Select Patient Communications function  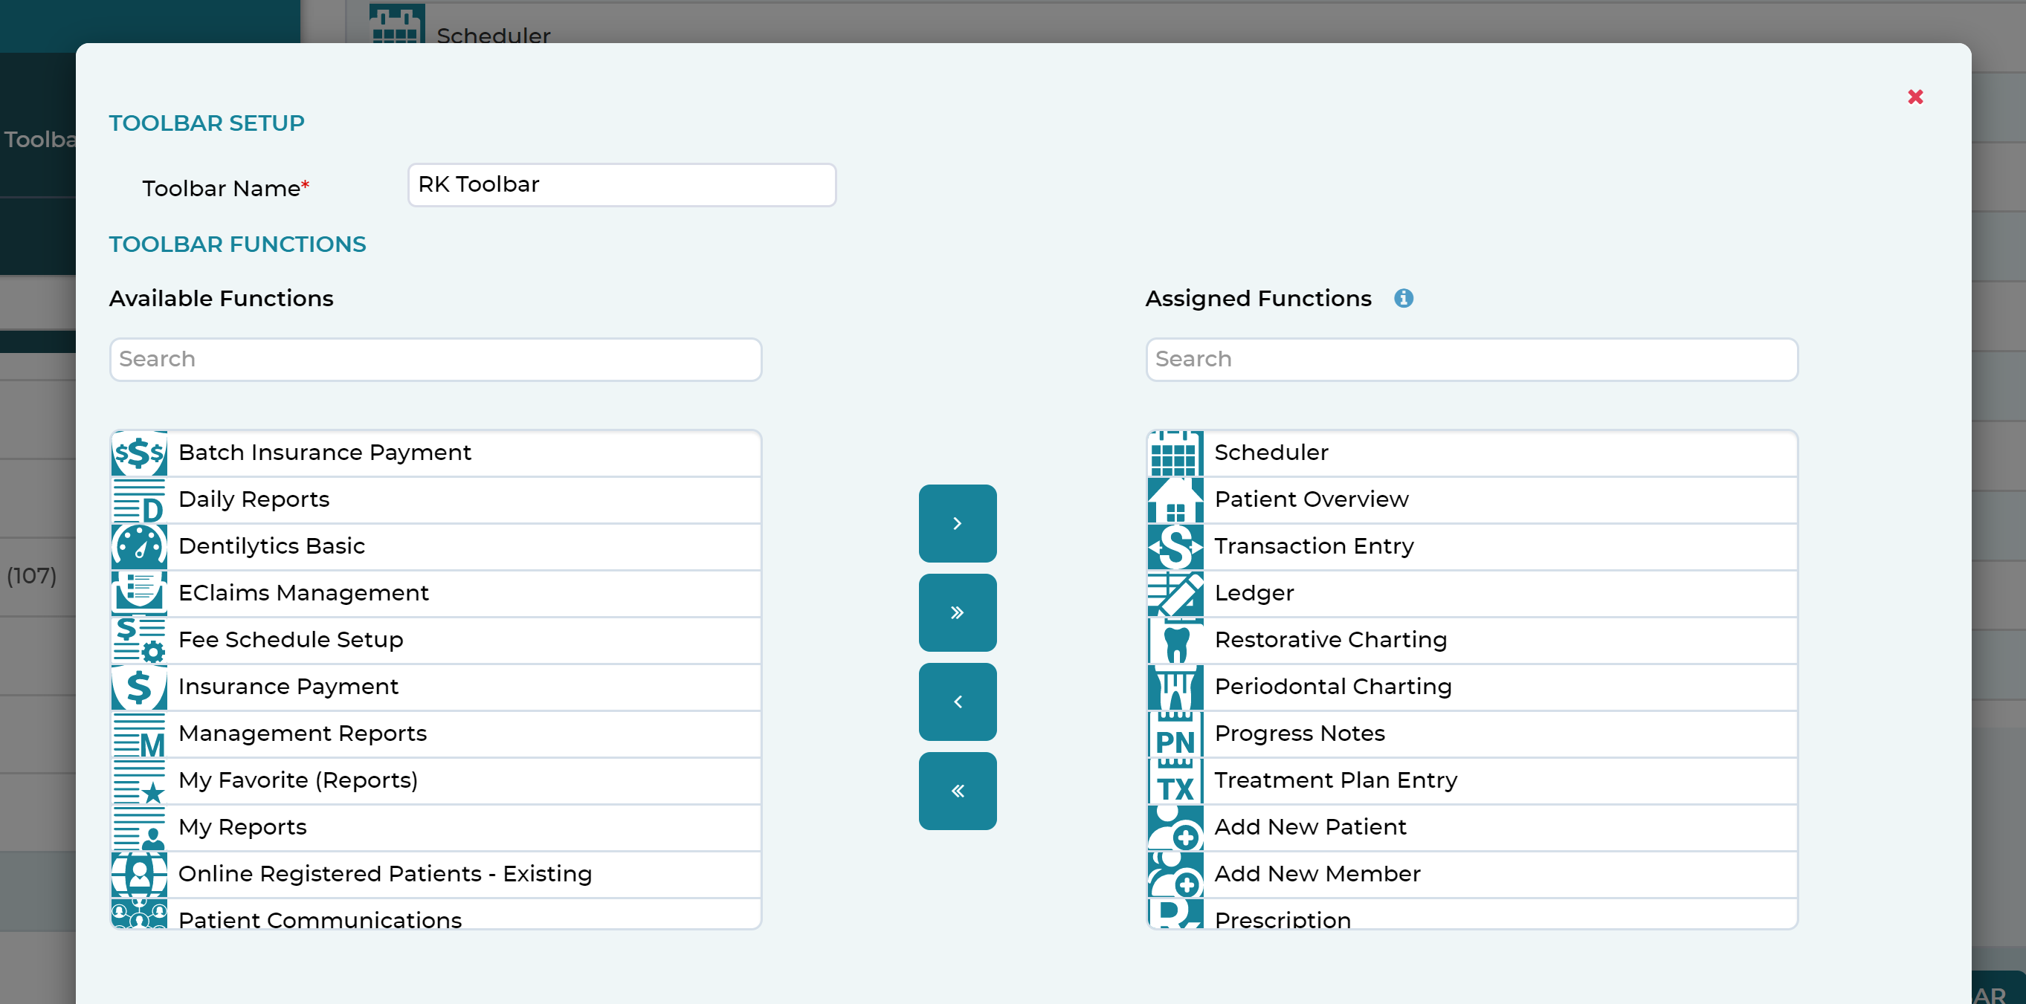click(436, 914)
